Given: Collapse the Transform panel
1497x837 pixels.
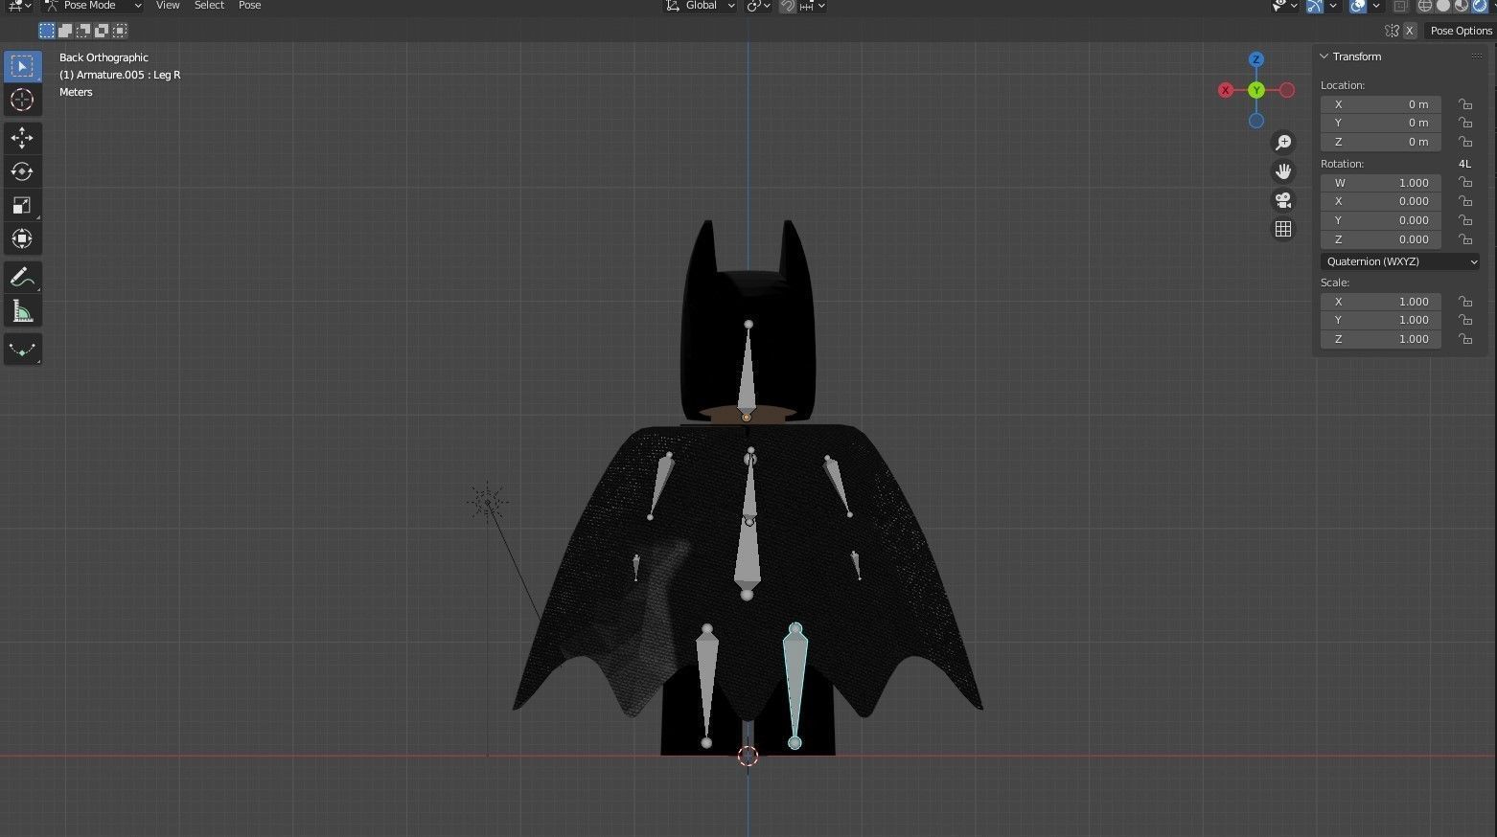Looking at the screenshot, I should [x=1324, y=57].
